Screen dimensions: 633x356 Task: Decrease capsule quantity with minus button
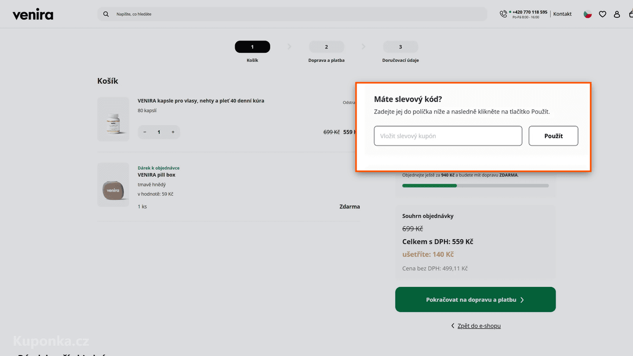[145, 132]
